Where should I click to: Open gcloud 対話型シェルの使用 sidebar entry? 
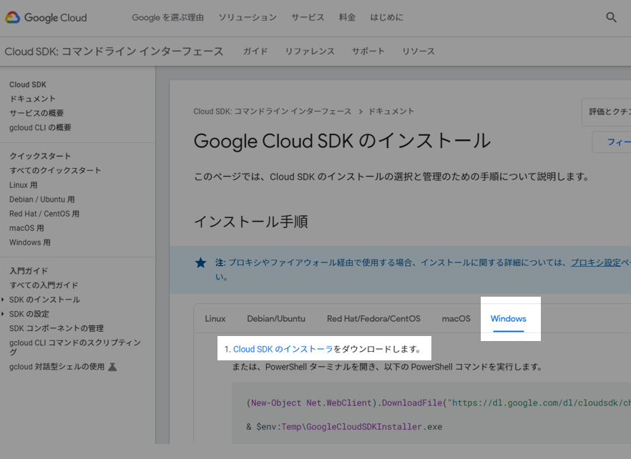(x=57, y=367)
